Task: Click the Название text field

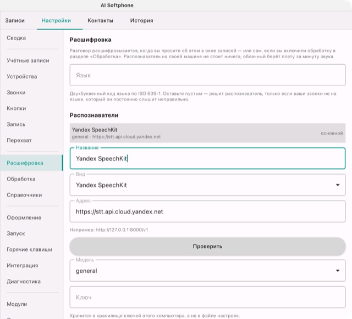Action: coord(207,159)
